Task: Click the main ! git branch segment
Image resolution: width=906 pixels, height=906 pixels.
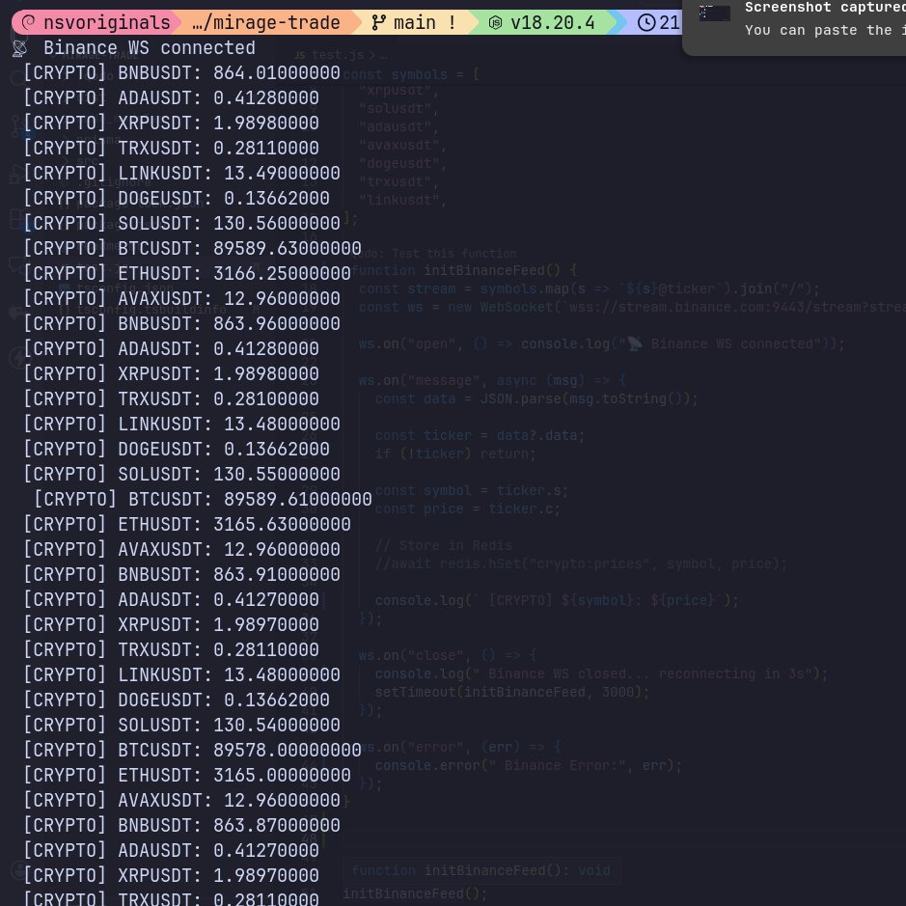Action: pyautogui.click(x=414, y=22)
